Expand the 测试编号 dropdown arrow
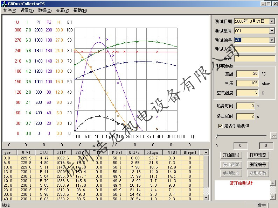Viewport: 278px width, 208px height. (x=272, y=40)
